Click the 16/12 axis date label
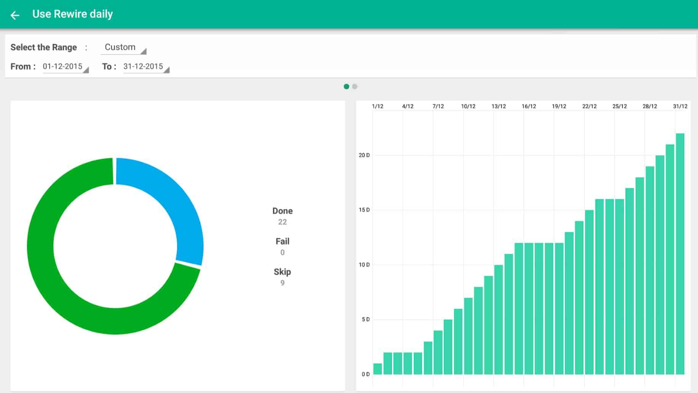Viewport: 698px width, 393px height. [x=529, y=106]
